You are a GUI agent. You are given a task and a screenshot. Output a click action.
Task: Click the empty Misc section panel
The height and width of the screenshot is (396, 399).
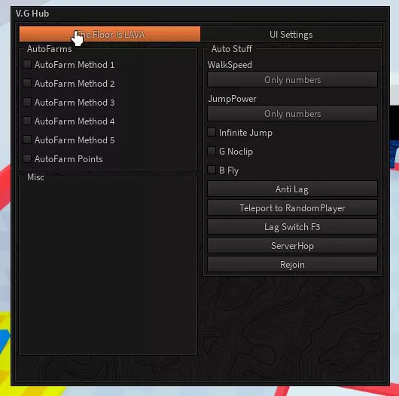(108, 266)
